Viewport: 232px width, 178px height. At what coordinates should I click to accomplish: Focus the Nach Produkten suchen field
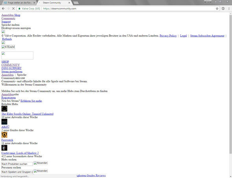point(17,164)
